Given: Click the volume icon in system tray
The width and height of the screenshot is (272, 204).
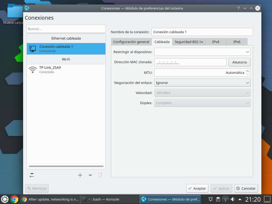Looking at the screenshot, I should [233, 199].
